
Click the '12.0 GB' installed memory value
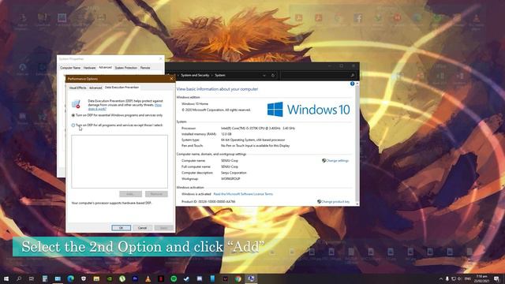click(226, 134)
